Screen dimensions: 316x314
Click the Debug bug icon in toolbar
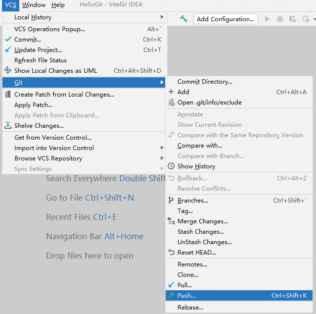click(280, 19)
